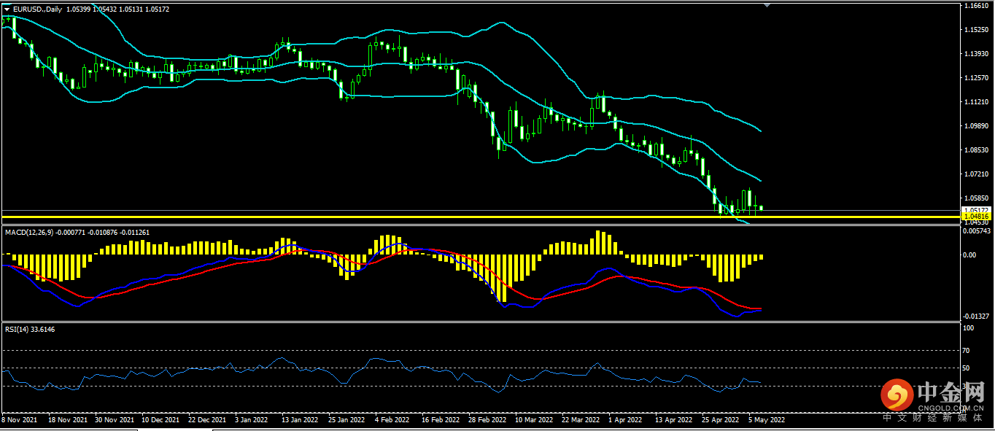Click the 1.16610 price scale label

(975, 6)
